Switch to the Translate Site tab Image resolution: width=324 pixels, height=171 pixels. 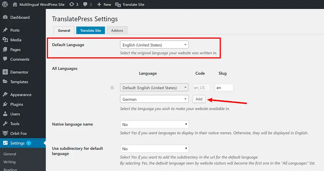point(91,30)
